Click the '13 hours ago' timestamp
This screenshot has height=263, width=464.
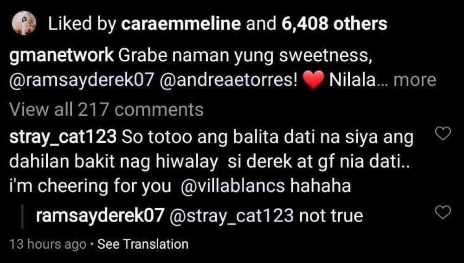click(x=48, y=244)
